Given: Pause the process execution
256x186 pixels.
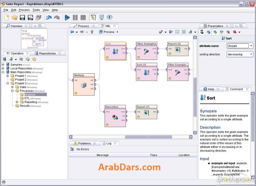Looking at the screenshot, I should (75, 18).
